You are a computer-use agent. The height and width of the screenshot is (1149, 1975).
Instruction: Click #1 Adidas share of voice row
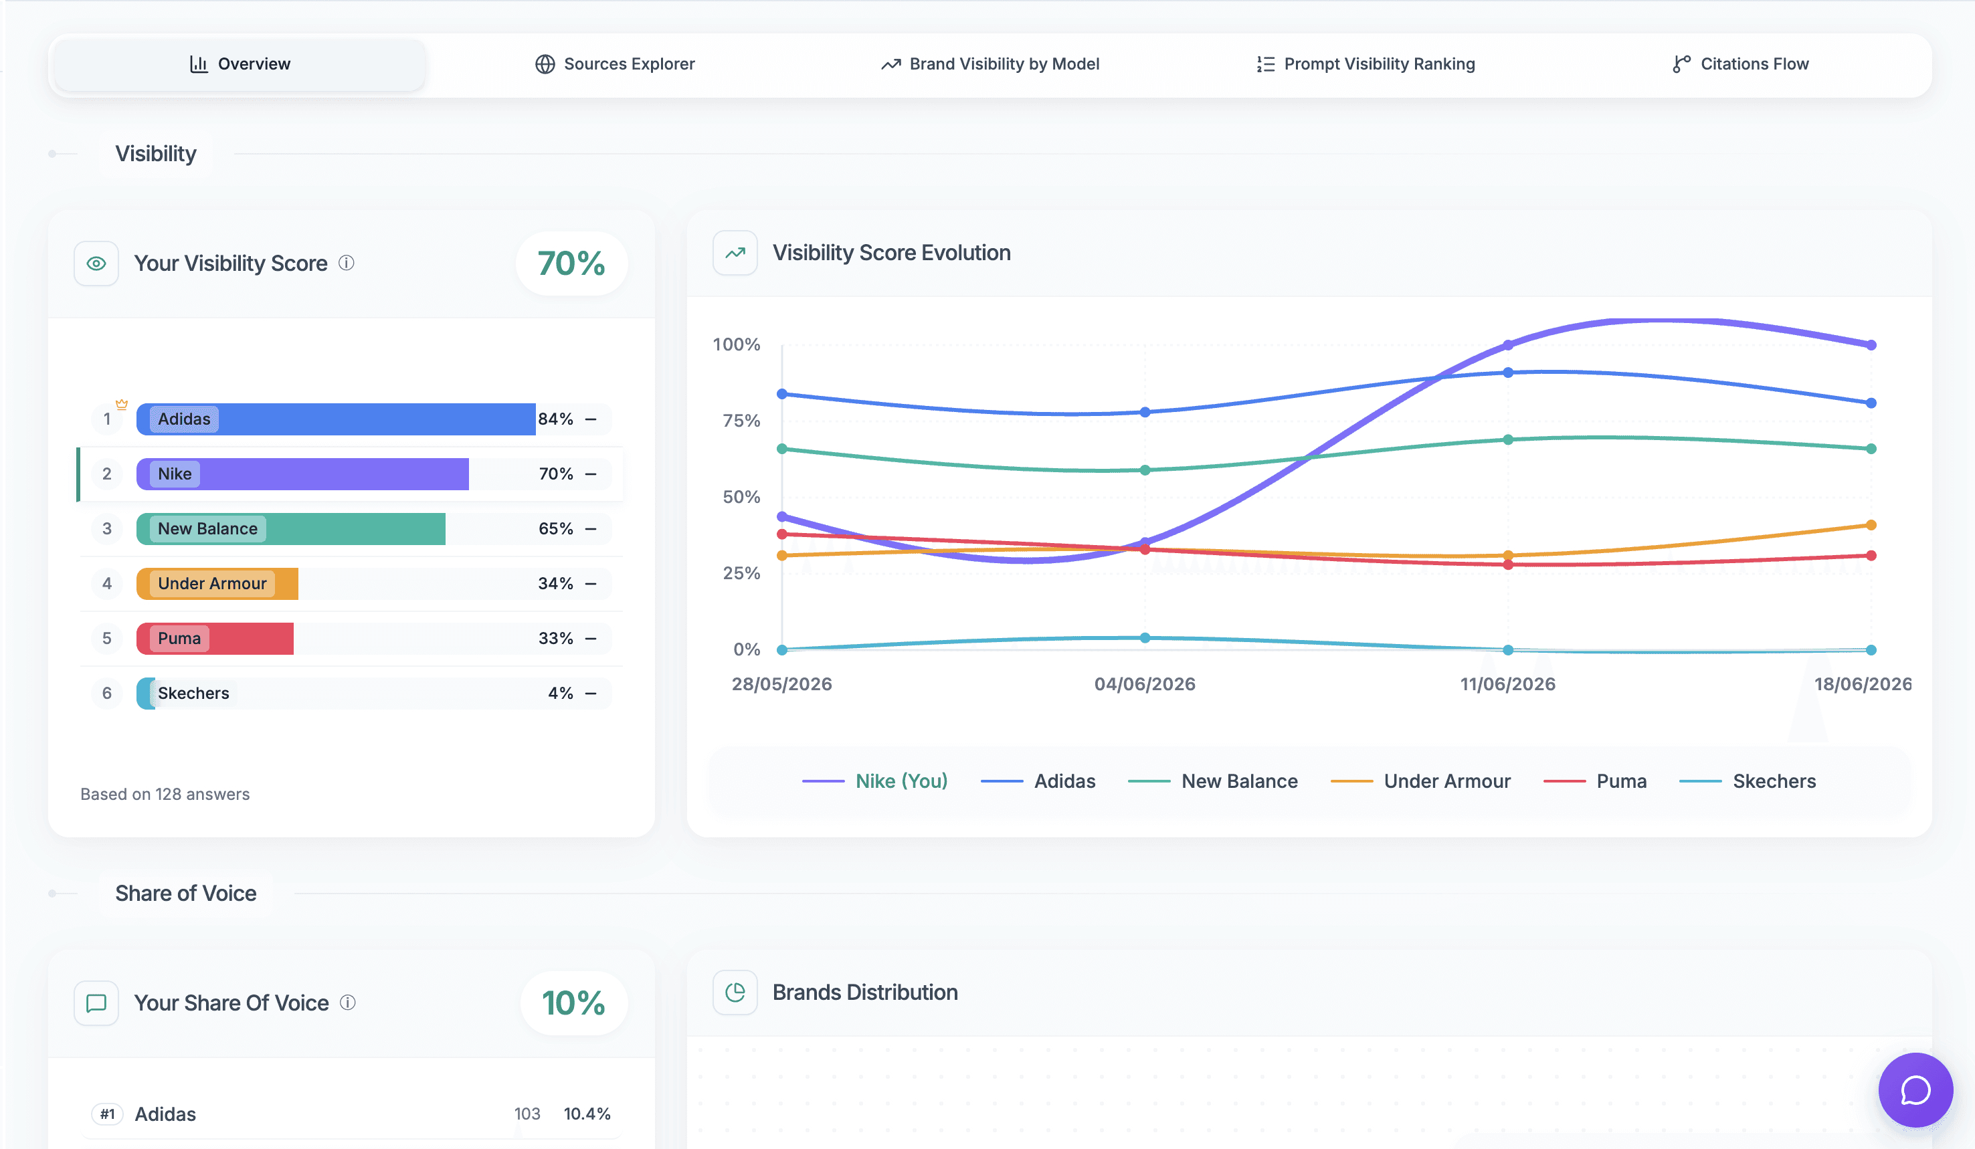[x=351, y=1114]
